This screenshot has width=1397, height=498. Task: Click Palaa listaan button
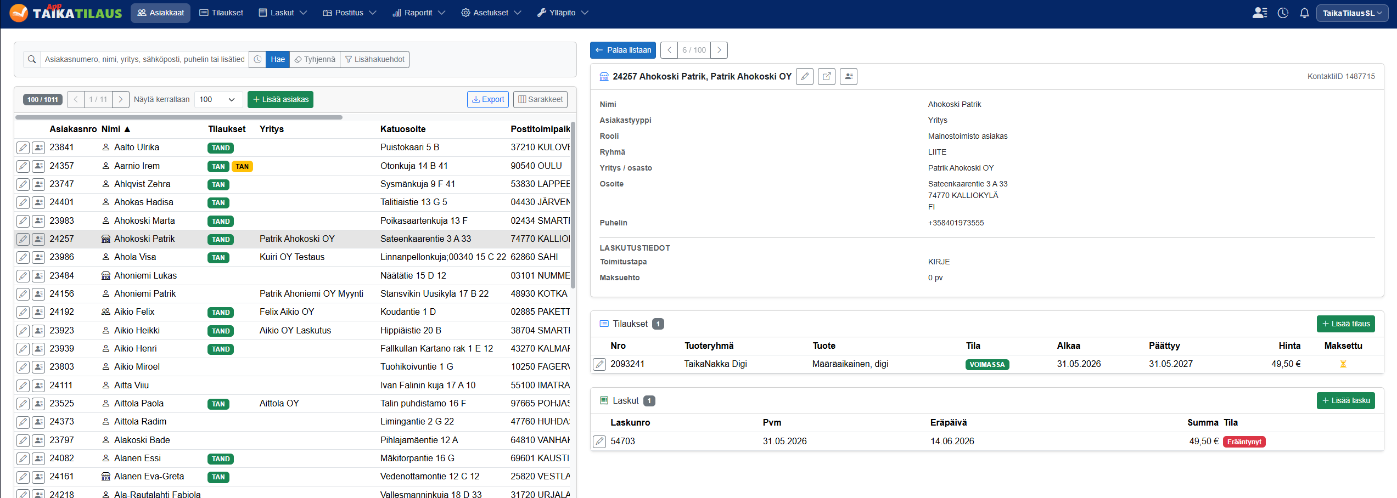[623, 50]
